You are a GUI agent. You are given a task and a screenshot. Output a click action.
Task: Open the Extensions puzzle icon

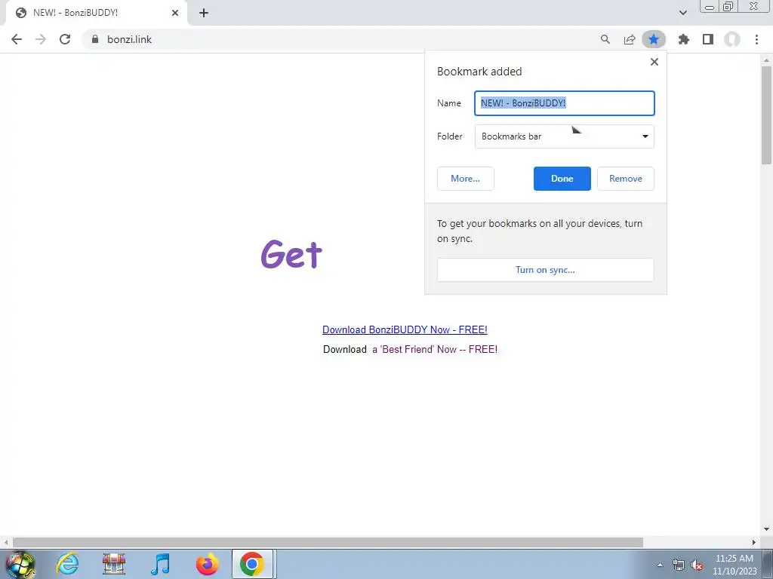pos(684,39)
